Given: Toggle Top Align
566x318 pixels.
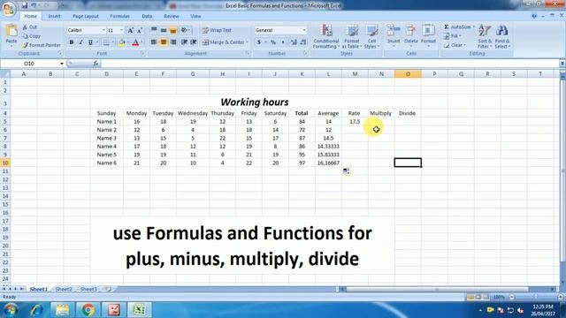Looking at the screenshot, I should point(154,30).
